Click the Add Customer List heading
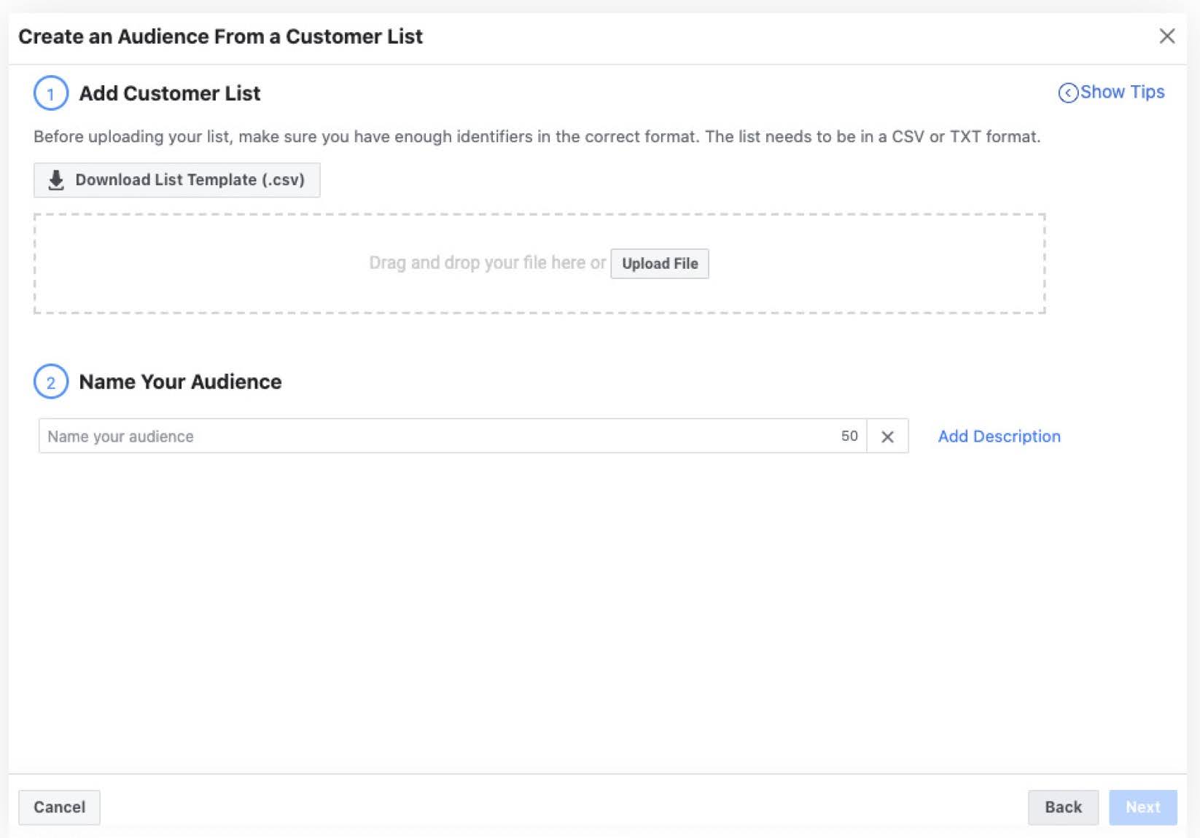The height and width of the screenshot is (838, 1200). [x=169, y=93]
